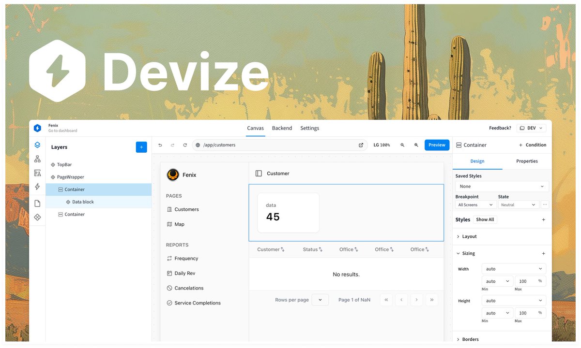Switch to the Settings tab
Image resolution: width=581 pixels, height=348 pixels.
pyautogui.click(x=310, y=128)
